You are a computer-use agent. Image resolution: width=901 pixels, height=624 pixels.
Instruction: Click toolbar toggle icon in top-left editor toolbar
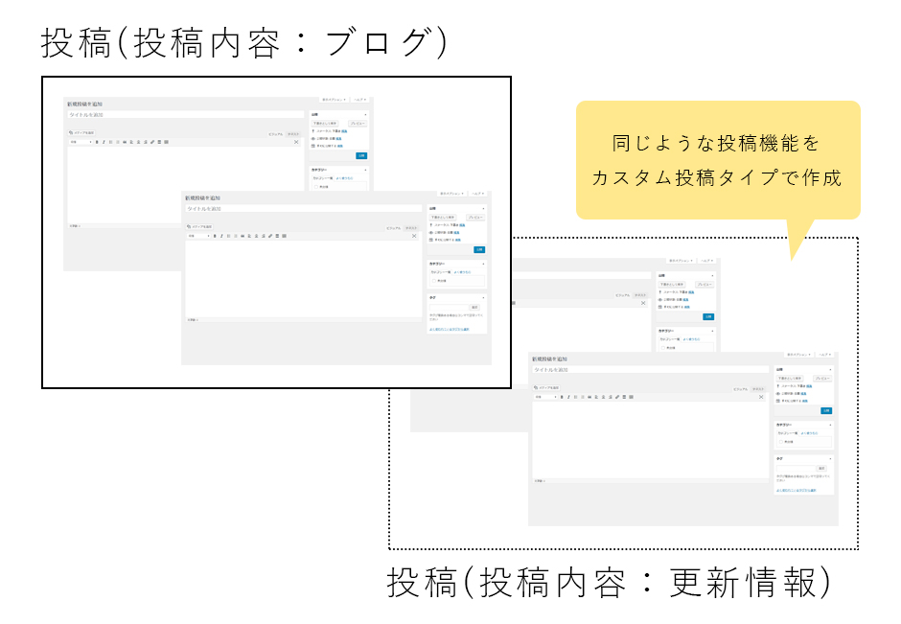pos(166,142)
